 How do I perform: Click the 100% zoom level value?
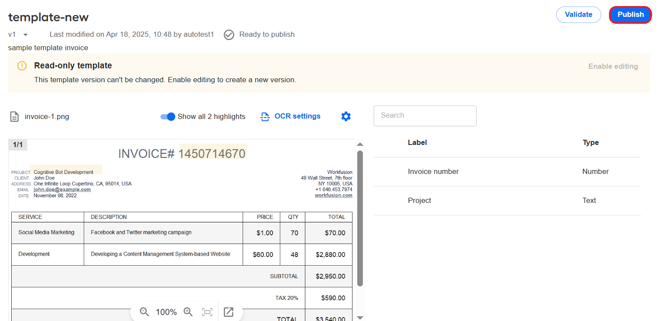click(x=166, y=312)
